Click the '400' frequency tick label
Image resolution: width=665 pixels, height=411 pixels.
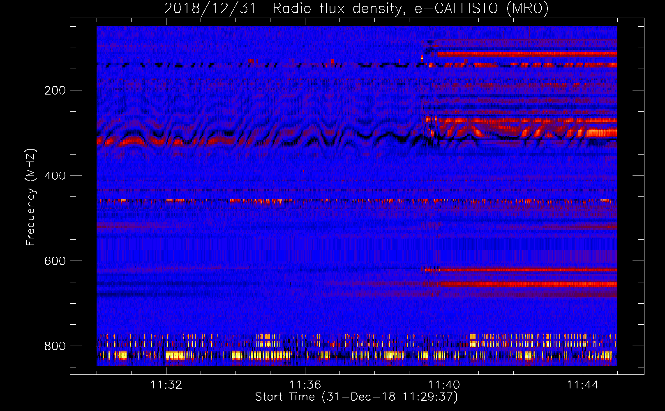pos(55,176)
